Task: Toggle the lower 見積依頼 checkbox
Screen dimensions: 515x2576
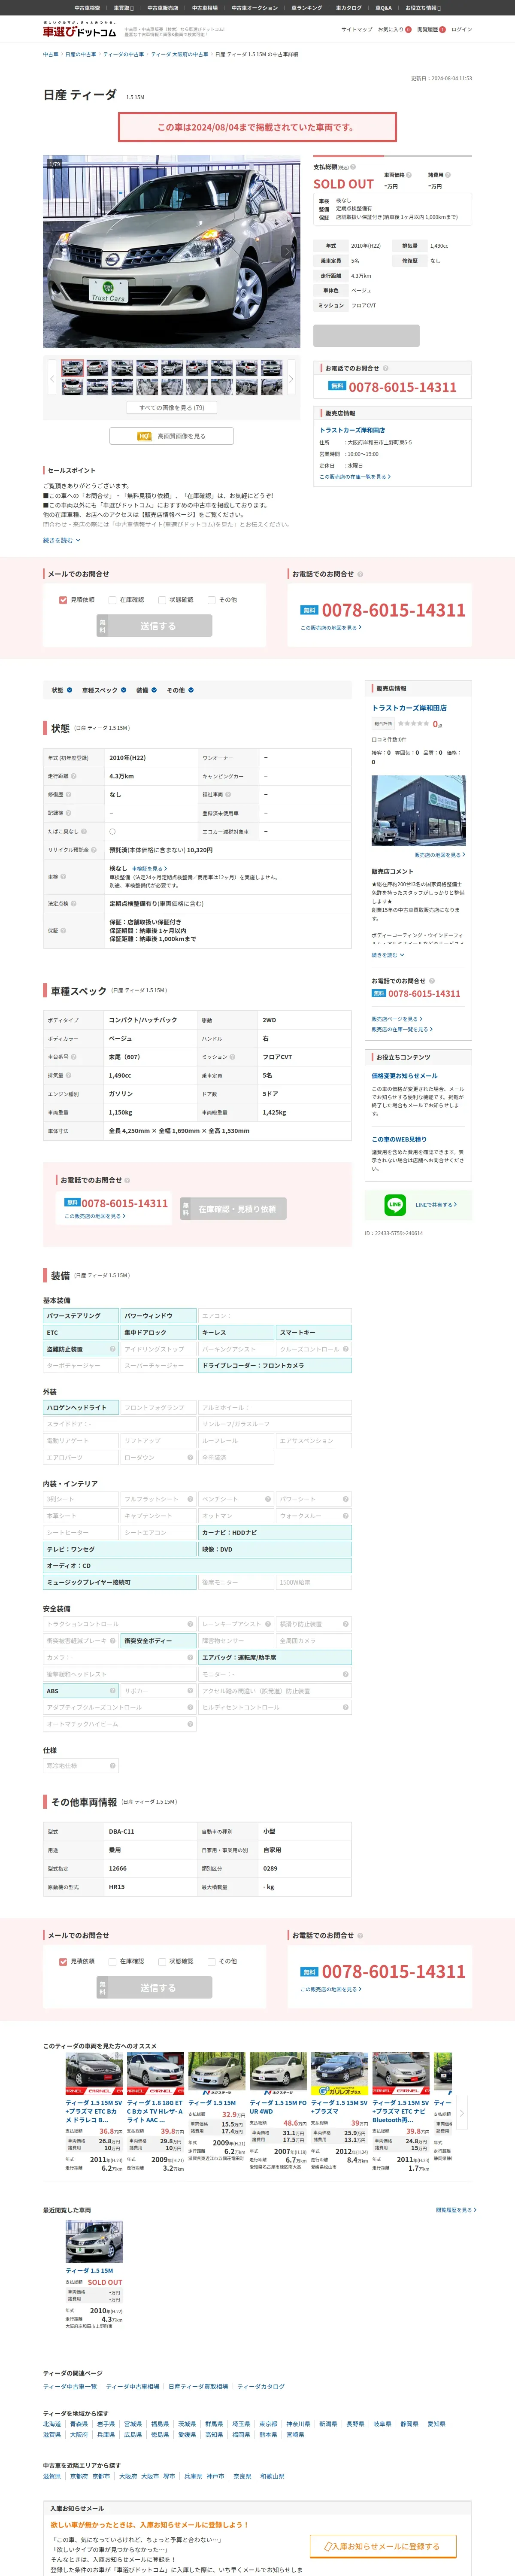Action: pos(63,1961)
